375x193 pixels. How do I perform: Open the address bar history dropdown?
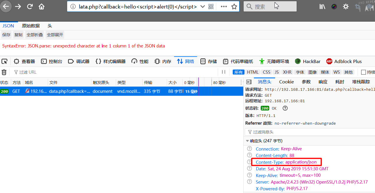pyautogui.click(x=202, y=6)
